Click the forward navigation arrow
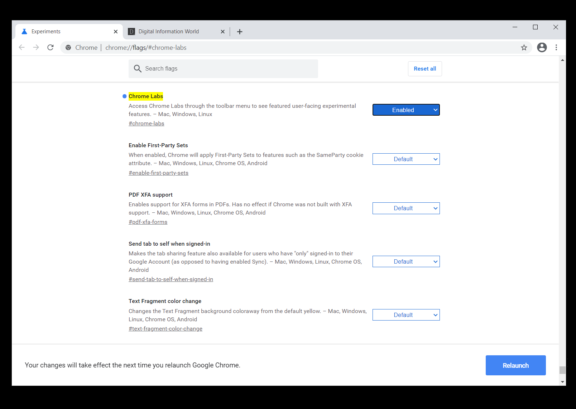 tap(36, 47)
